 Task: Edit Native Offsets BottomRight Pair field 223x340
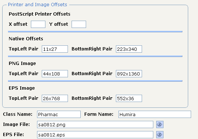point(129,49)
